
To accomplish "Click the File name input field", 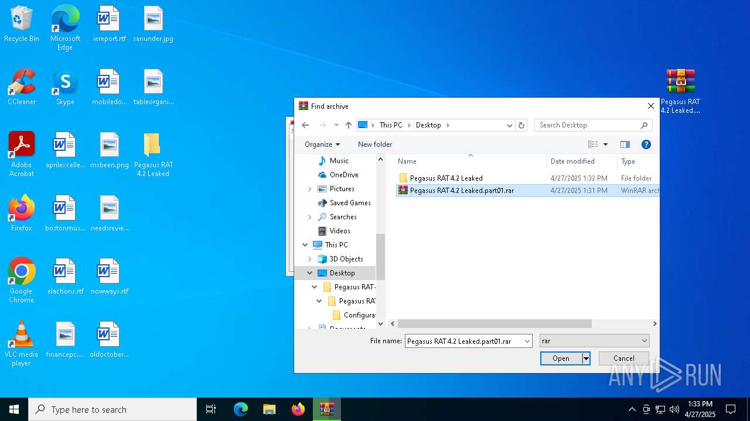I will (x=463, y=341).
